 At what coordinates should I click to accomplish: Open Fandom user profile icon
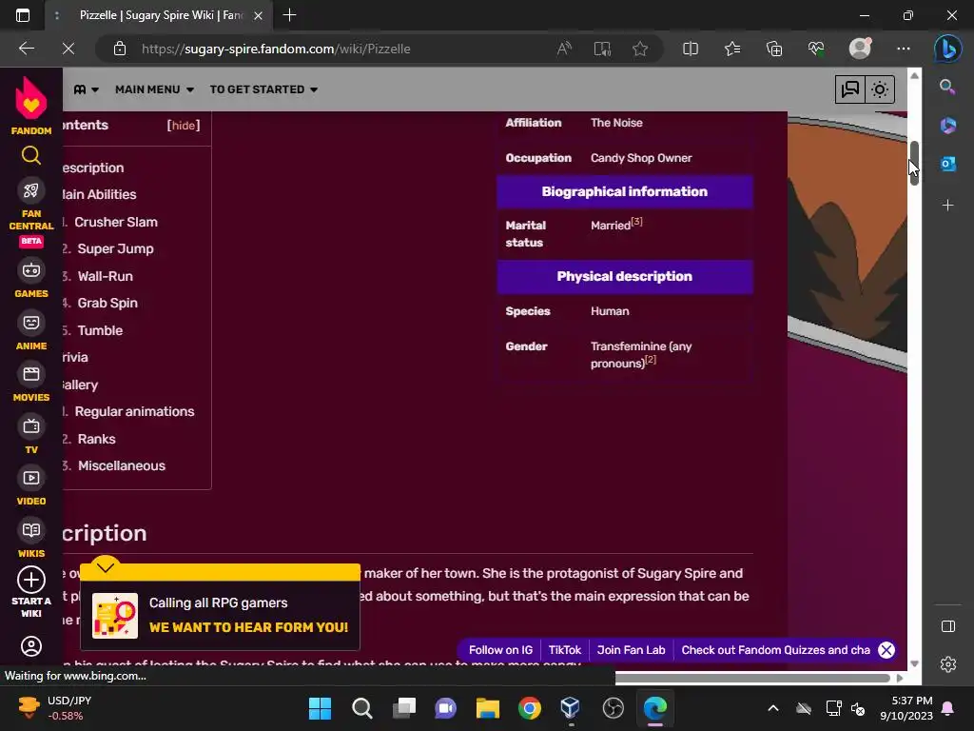[x=31, y=646]
